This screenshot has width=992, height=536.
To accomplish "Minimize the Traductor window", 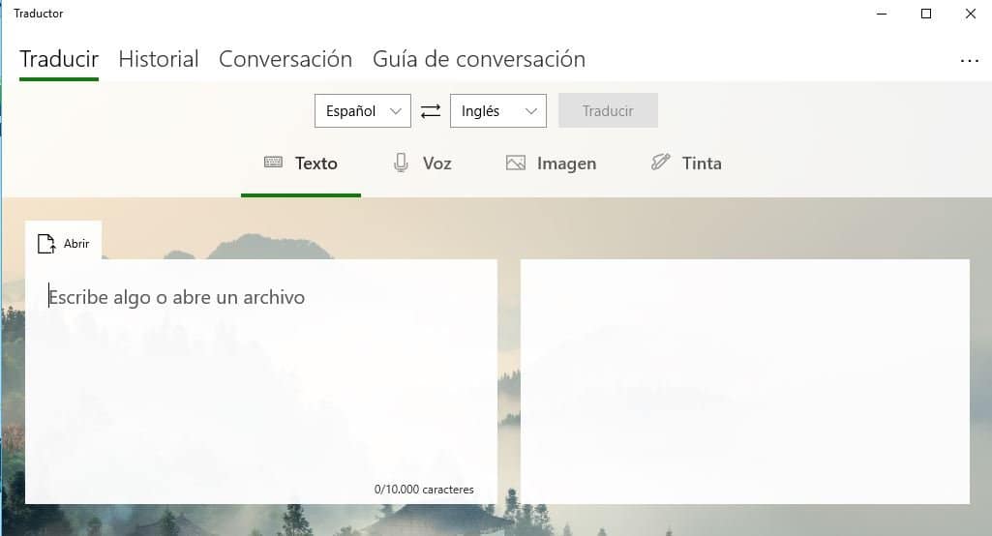I will tap(882, 14).
